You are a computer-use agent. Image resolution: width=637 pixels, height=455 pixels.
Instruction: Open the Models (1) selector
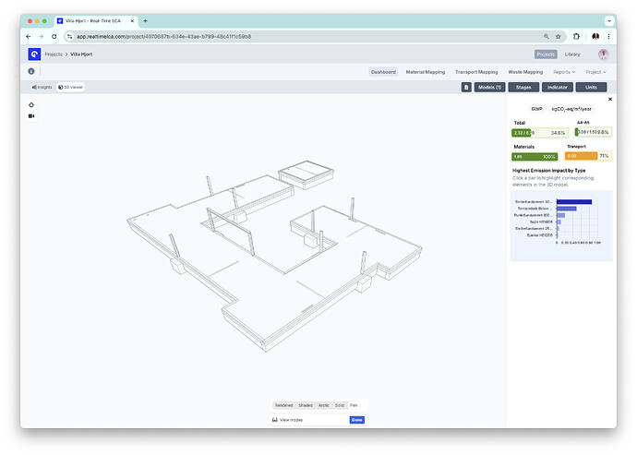489,88
